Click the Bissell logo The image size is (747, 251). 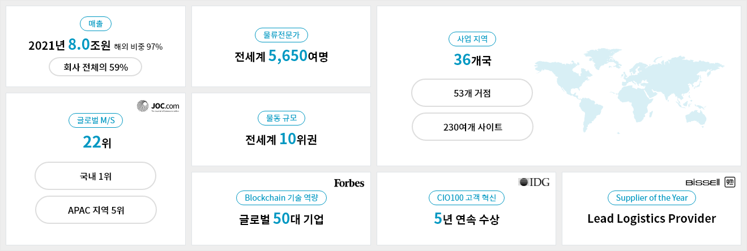point(702,182)
